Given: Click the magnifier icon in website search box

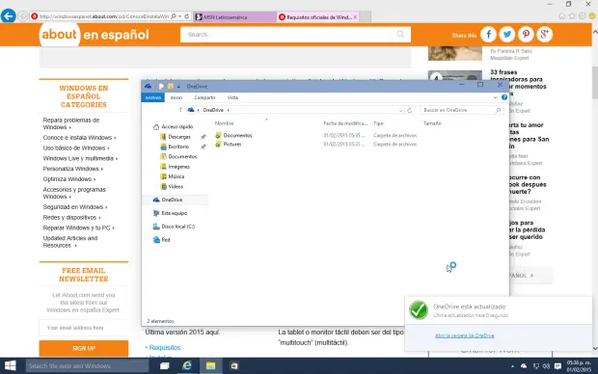Looking at the screenshot, I should point(400,35).
